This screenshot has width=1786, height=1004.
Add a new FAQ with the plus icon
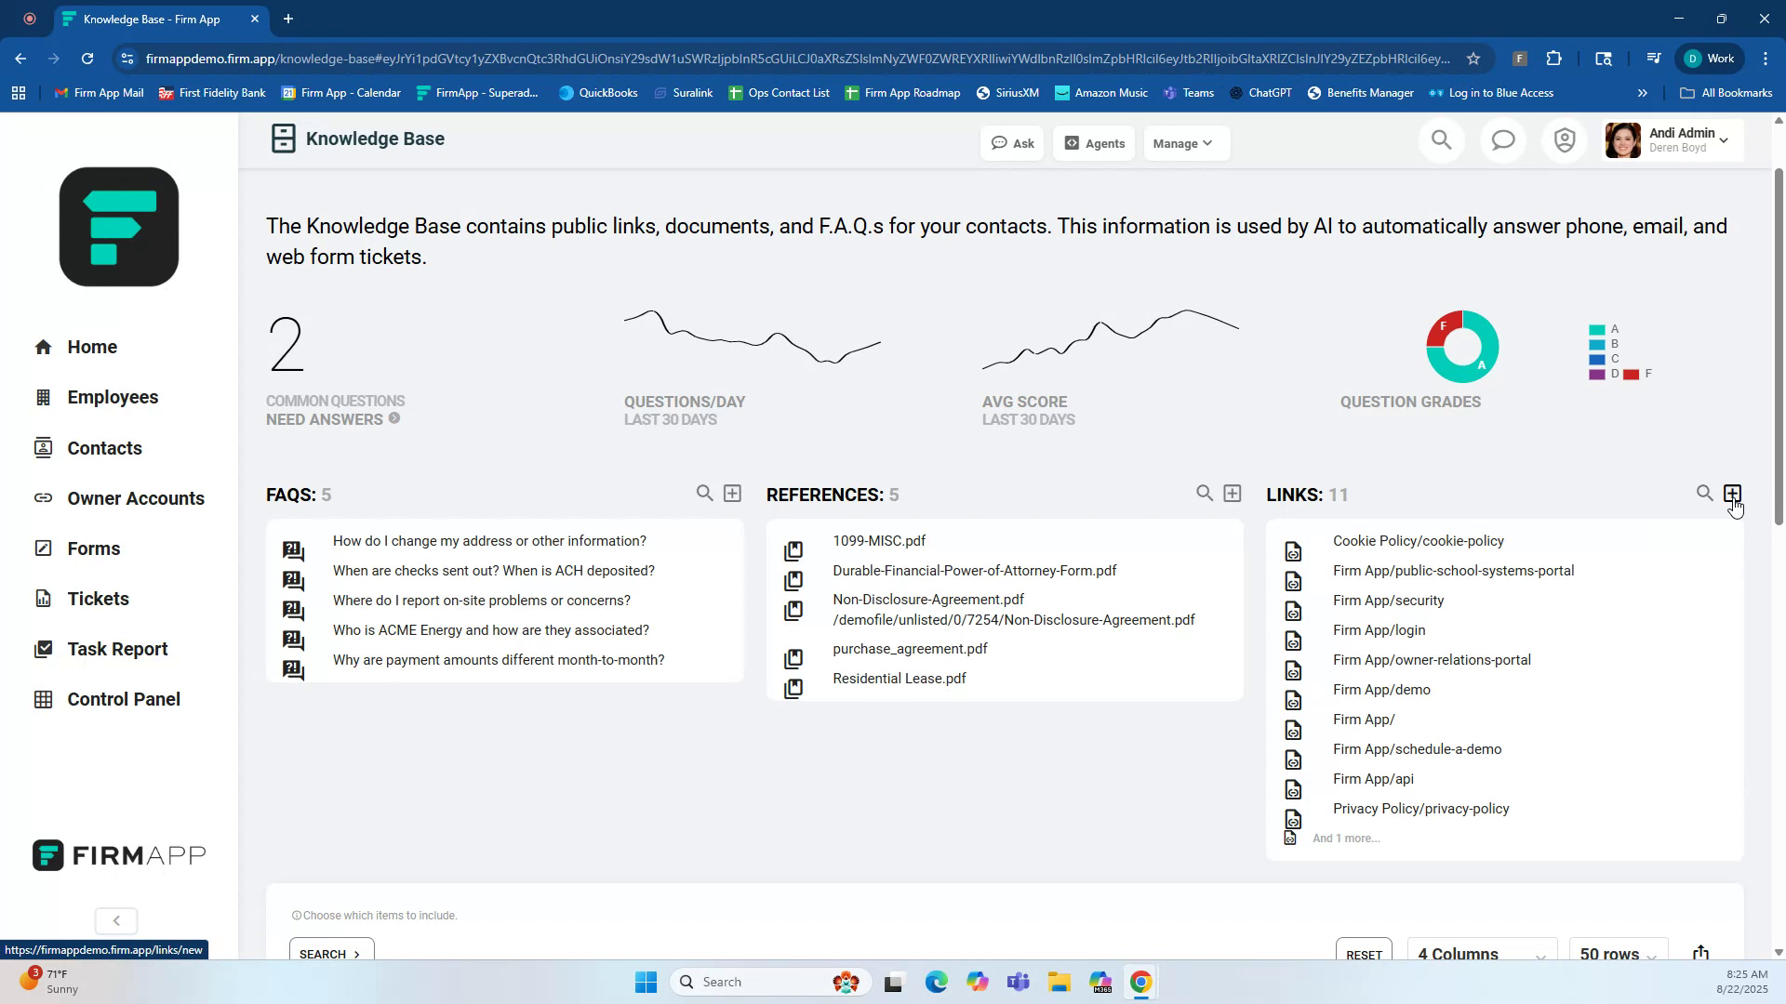pyautogui.click(x=733, y=493)
